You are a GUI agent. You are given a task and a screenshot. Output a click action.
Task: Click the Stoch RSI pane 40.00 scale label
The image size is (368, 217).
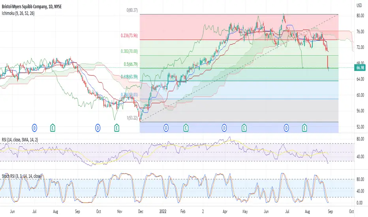[x=360, y=191]
